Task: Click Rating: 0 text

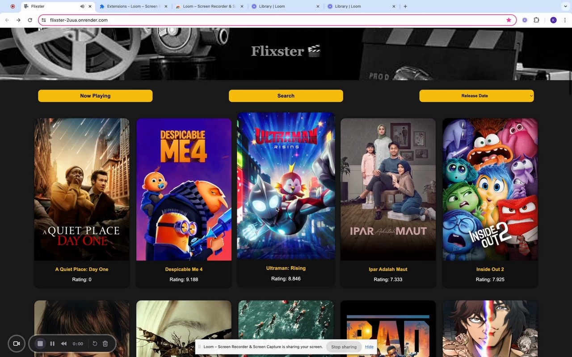Action: (82, 280)
